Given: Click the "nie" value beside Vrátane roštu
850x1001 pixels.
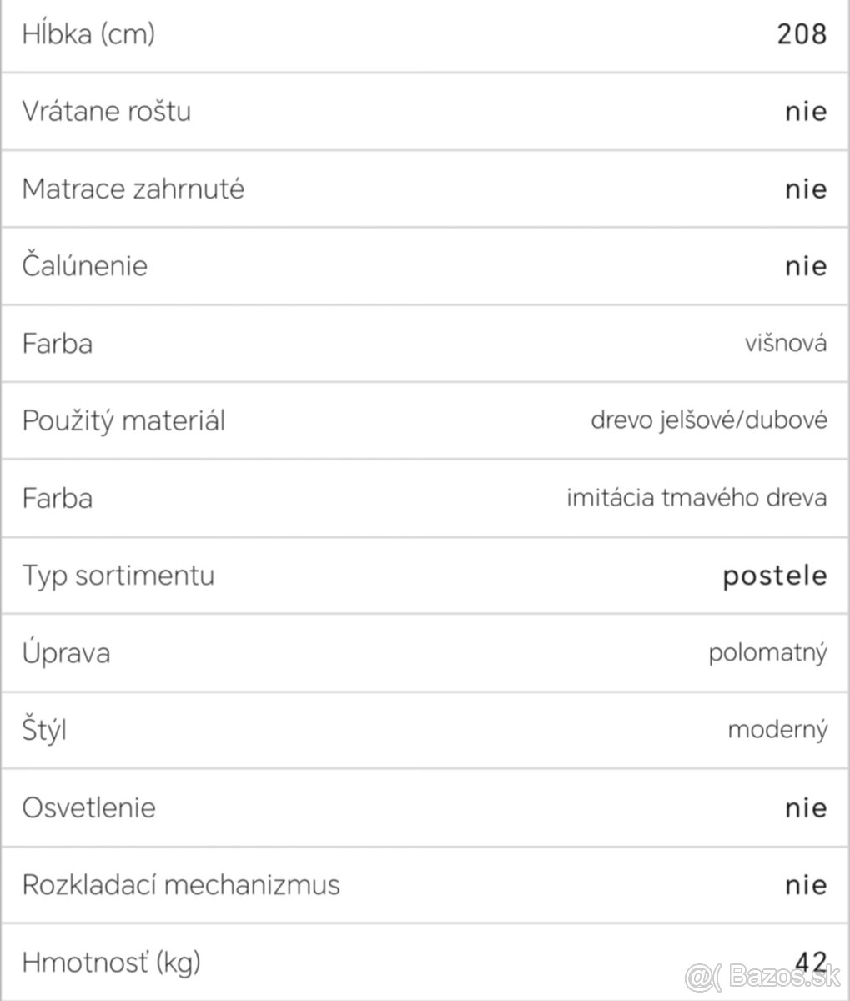Looking at the screenshot, I should point(805,111).
